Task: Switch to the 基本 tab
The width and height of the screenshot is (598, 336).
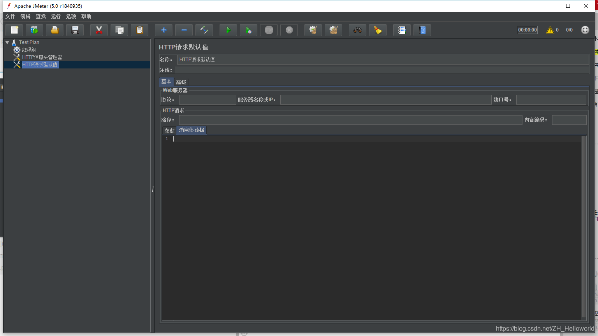Action: coord(166,82)
